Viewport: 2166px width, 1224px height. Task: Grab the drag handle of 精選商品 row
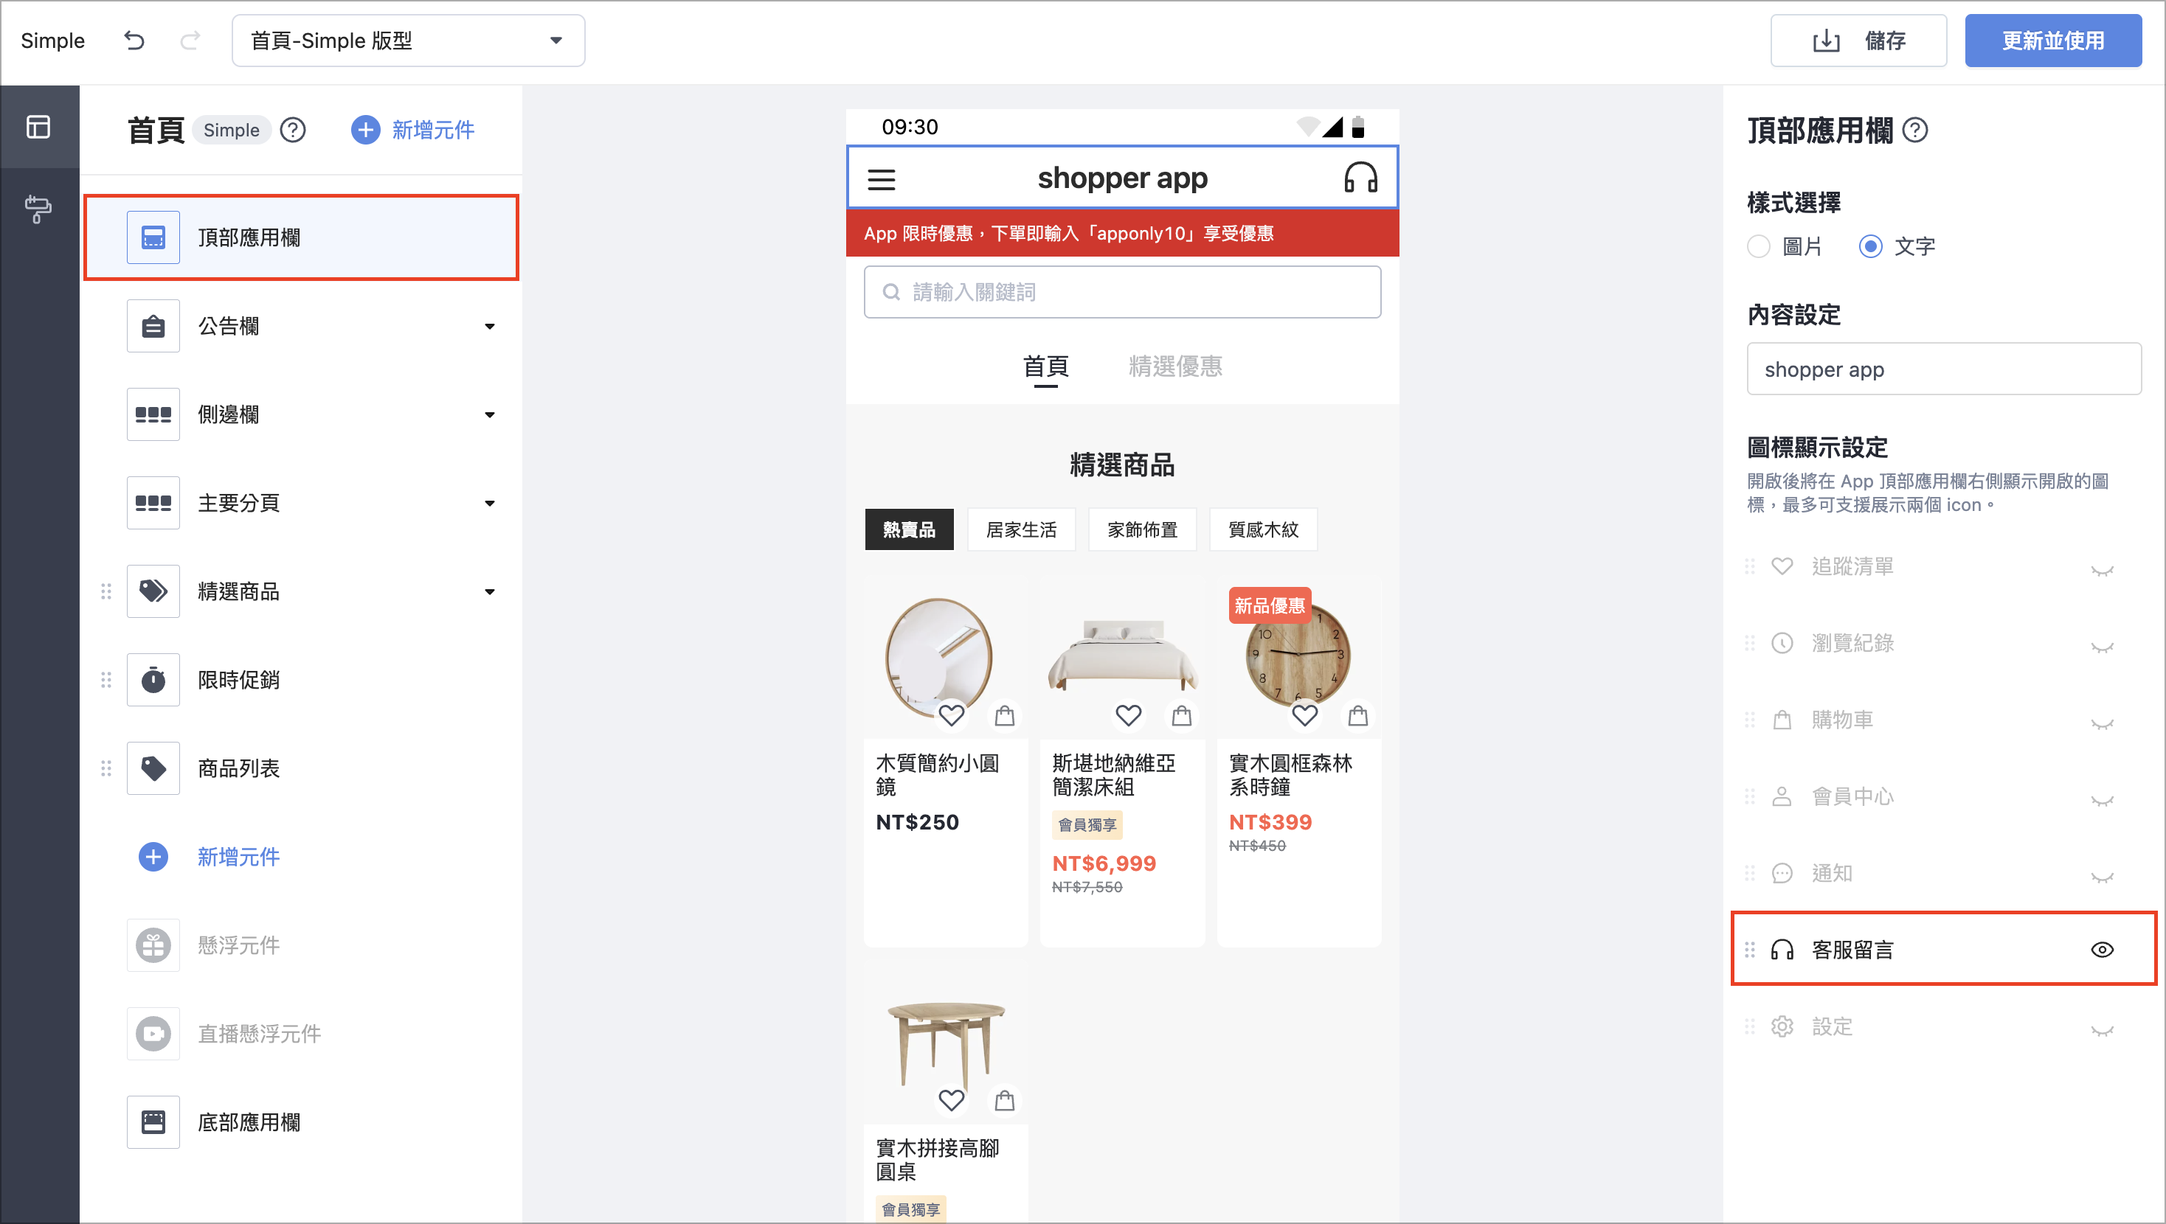(106, 591)
